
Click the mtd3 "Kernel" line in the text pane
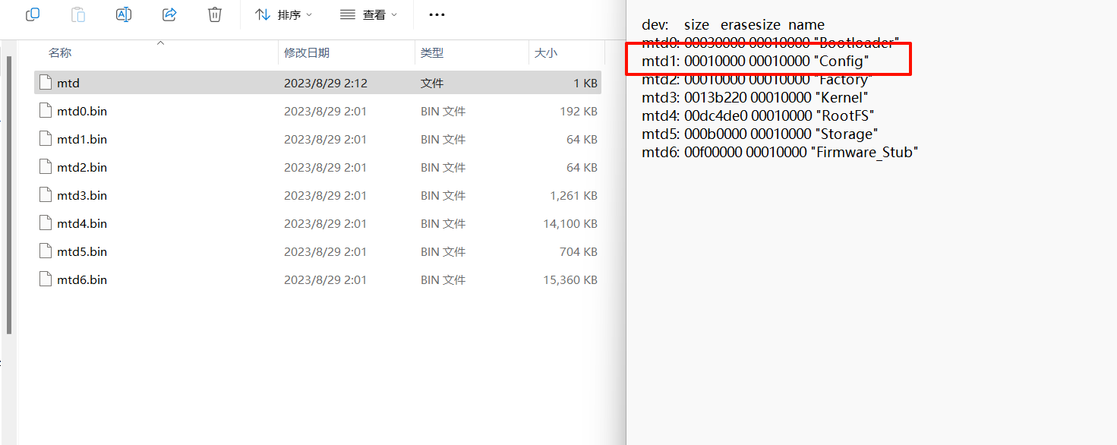(x=755, y=97)
